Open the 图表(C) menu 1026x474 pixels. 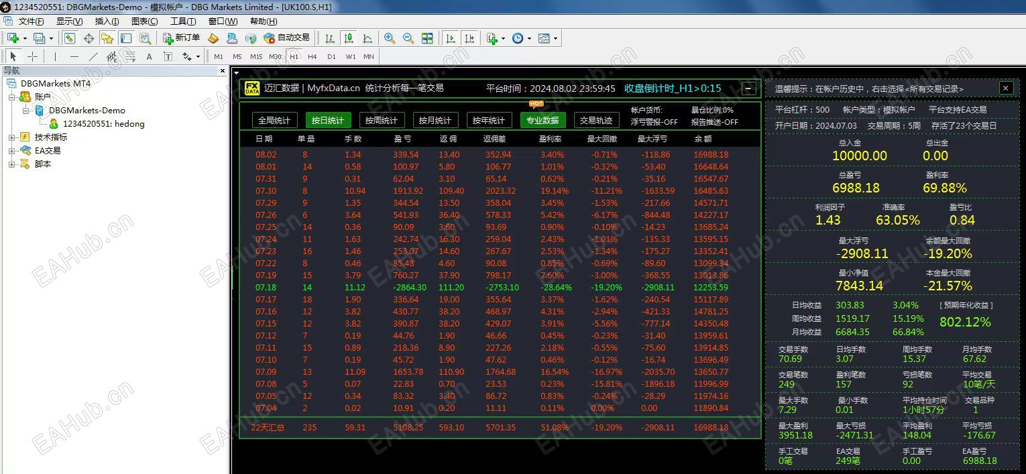click(x=145, y=21)
